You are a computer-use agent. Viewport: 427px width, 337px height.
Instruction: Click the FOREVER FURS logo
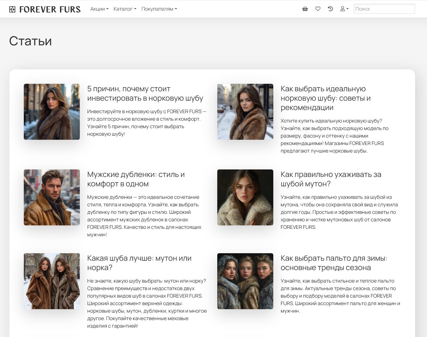[x=45, y=9]
